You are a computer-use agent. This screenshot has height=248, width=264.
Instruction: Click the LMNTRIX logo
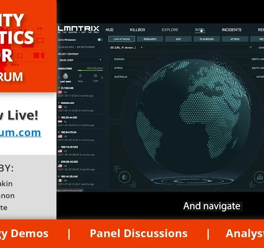click(x=79, y=29)
